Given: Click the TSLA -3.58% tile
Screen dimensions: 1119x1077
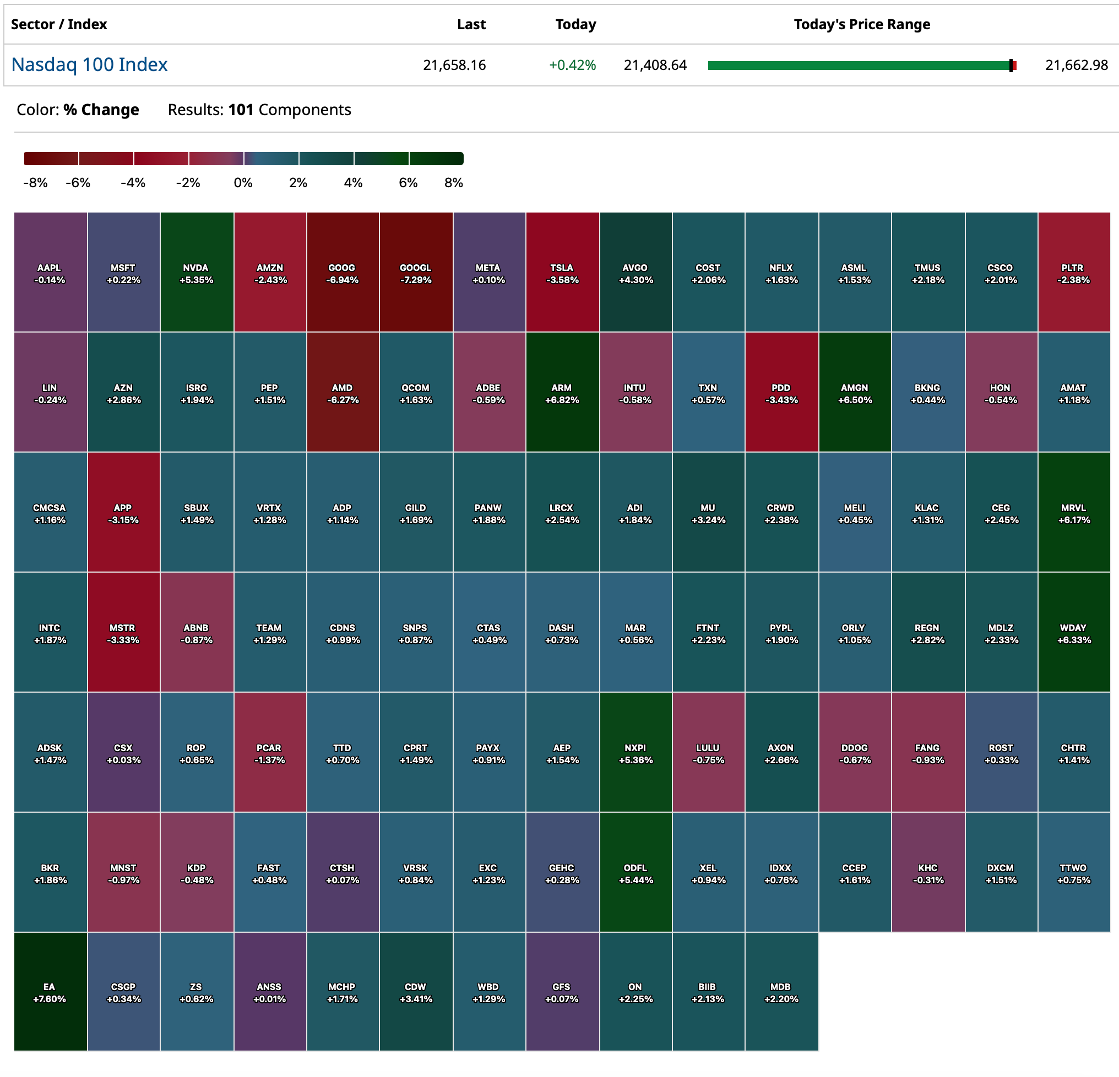Looking at the screenshot, I should pos(562,273).
